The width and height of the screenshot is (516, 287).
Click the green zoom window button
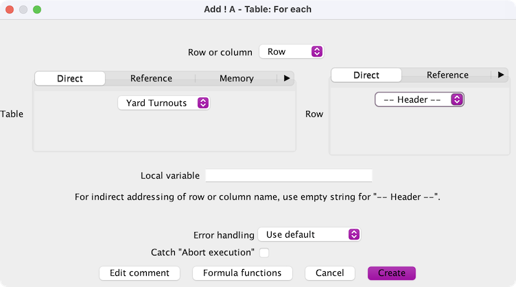coord(37,10)
